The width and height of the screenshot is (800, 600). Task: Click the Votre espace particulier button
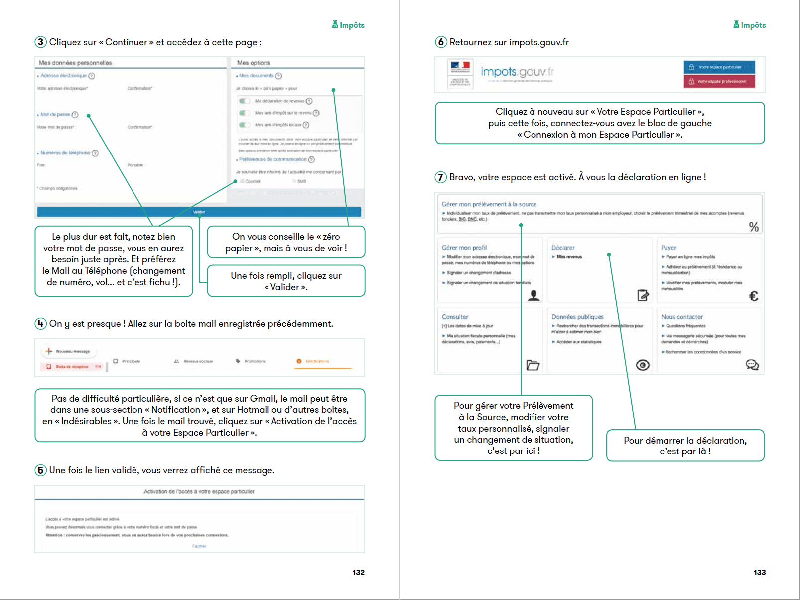click(719, 67)
